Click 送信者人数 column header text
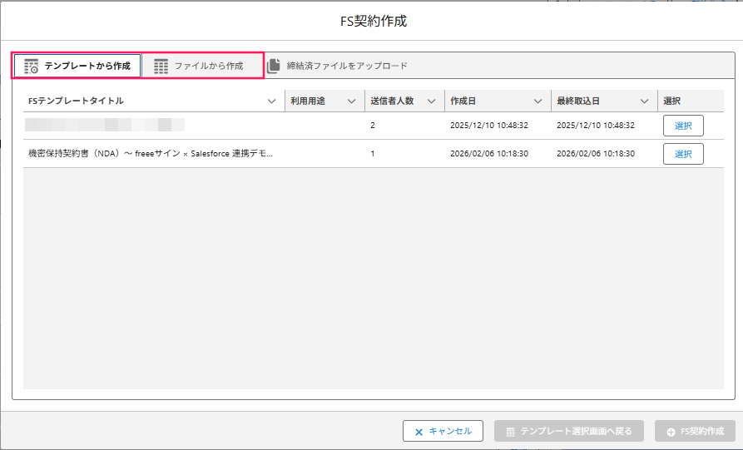 [x=393, y=101]
